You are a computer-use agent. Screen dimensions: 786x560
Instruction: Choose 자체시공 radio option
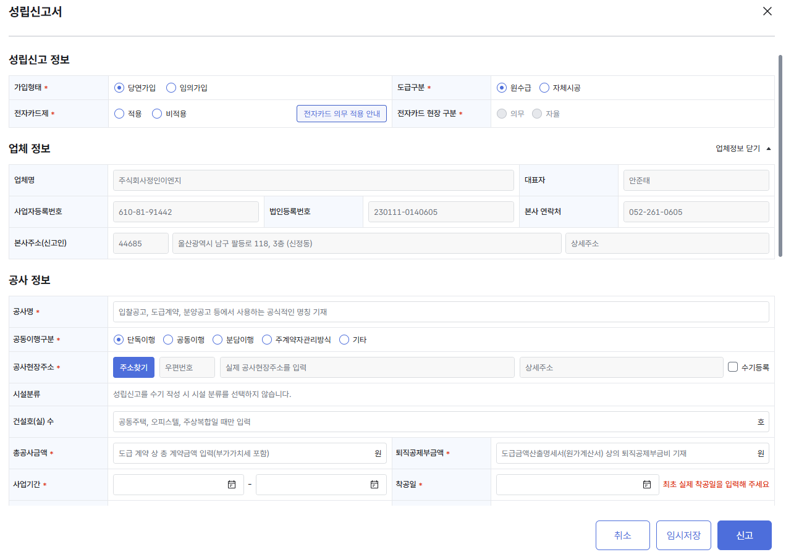tap(544, 88)
